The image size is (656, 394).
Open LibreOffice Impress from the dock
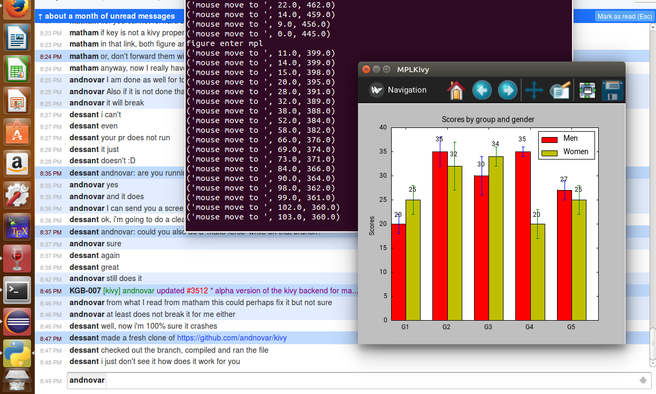[x=17, y=101]
